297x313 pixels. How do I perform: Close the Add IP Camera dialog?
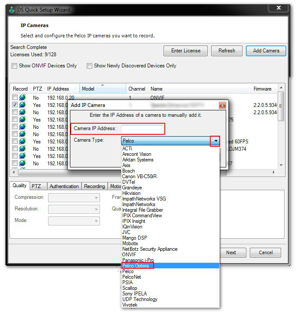(222, 105)
